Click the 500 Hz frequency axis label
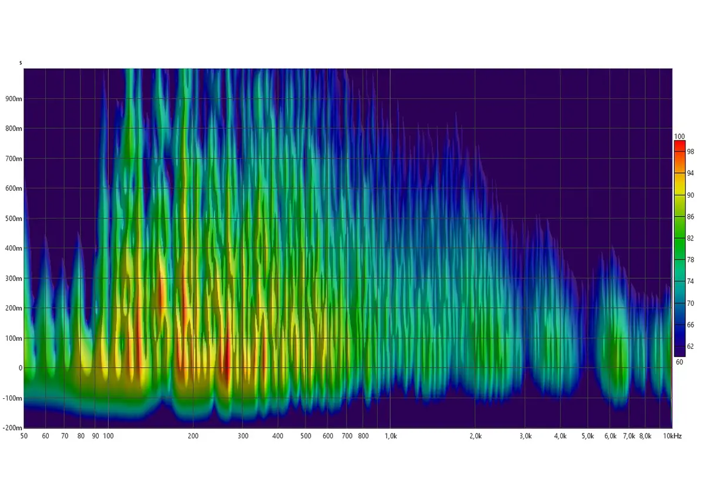This screenshot has width=706, height=500. click(x=305, y=436)
